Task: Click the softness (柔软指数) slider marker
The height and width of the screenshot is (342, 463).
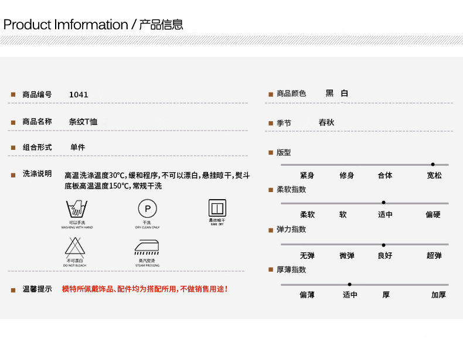Action: click(x=383, y=203)
